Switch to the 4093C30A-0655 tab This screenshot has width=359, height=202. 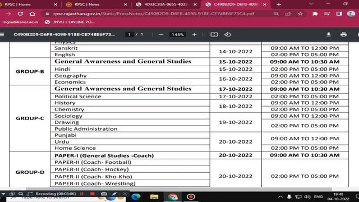[x=166, y=4]
